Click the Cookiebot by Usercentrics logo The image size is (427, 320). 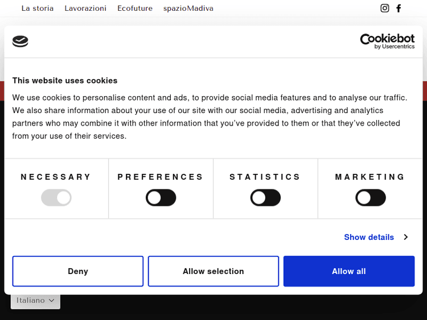[x=387, y=41]
